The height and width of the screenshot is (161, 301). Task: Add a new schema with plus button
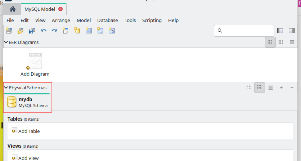point(281,88)
